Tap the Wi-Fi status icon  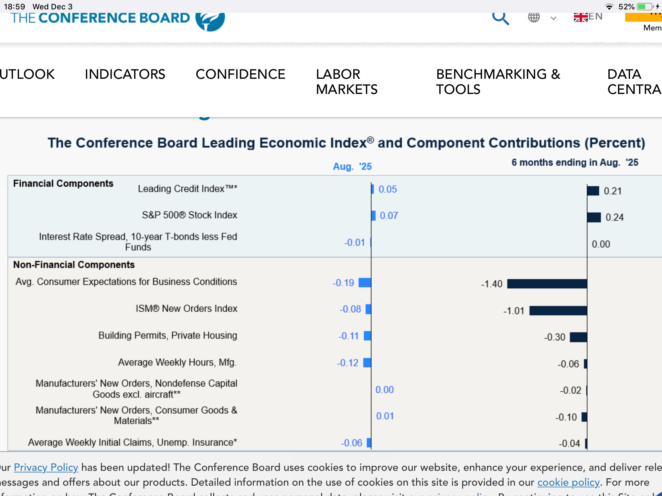pos(609,6)
